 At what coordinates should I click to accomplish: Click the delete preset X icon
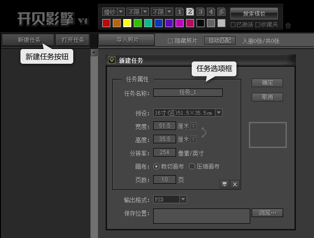point(235,184)
